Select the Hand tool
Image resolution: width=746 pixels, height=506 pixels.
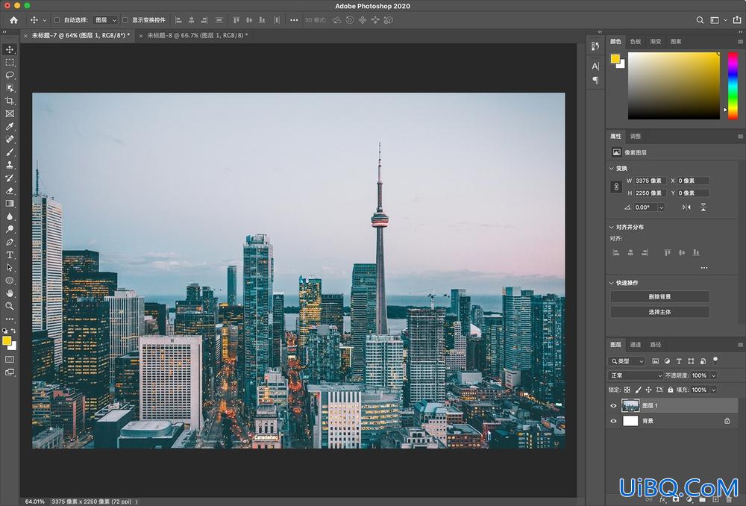tap(10, 293)
